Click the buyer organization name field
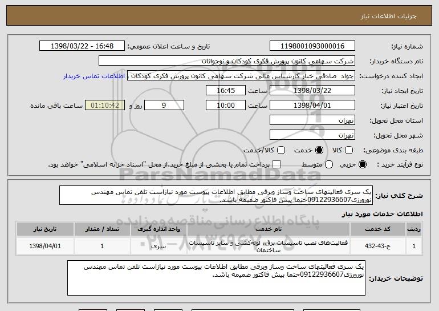The image size is (439, 311). pyautogui.click(x=227, y=61)
